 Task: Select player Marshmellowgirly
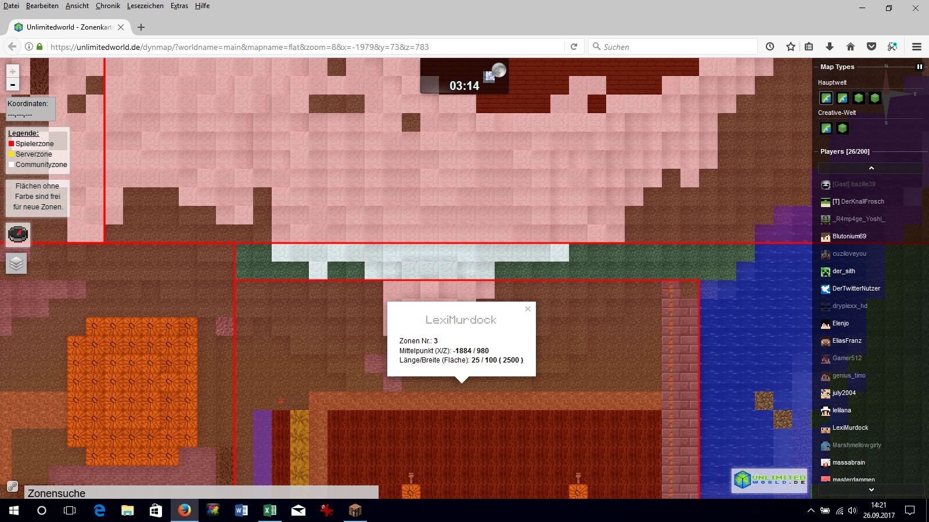[x=856, y=445]
